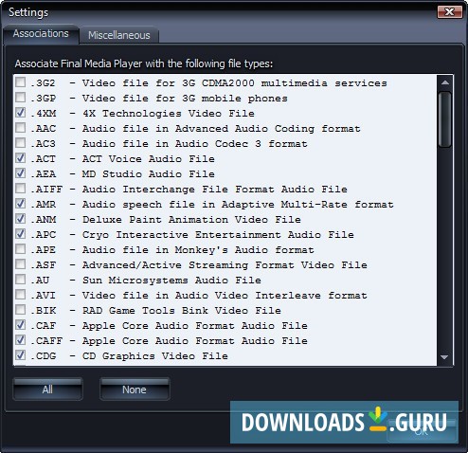The height and width of the screenshot is (453, 468).
Task: Tick the .AC3 checkbox
Action: point(21,143)
